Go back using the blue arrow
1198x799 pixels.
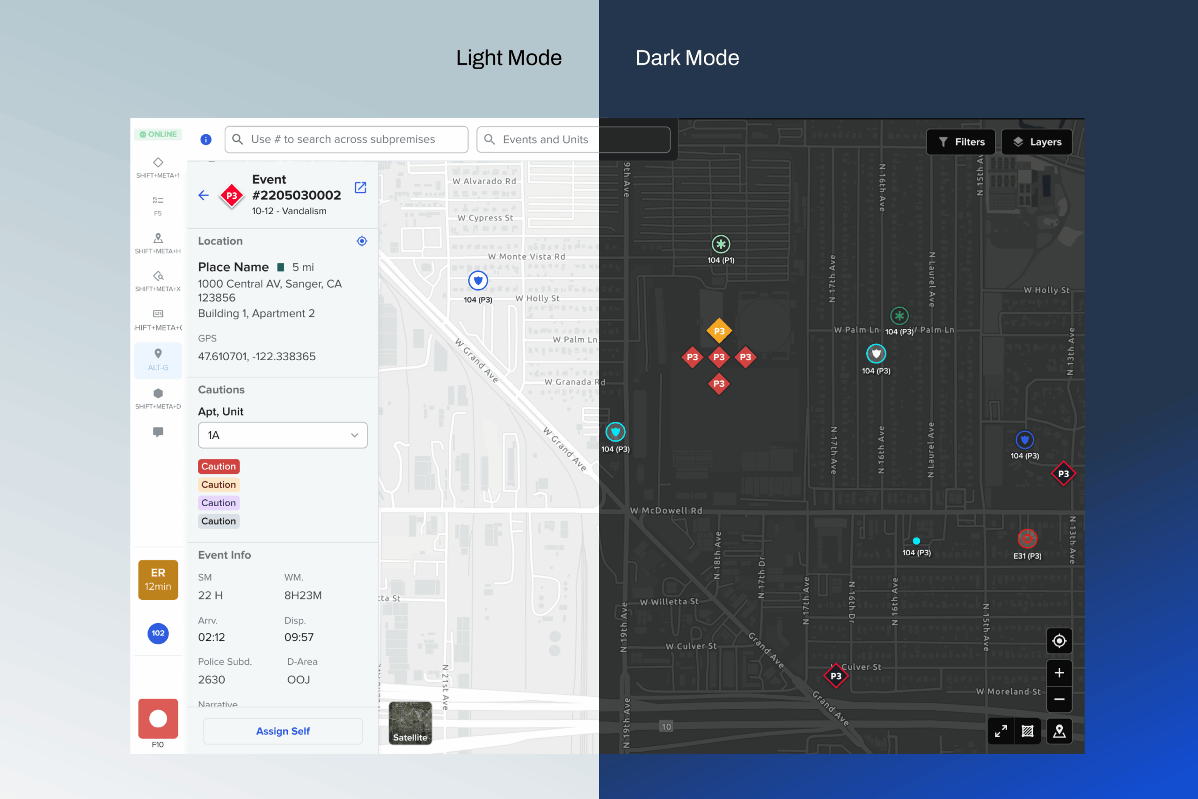(204, 195)
